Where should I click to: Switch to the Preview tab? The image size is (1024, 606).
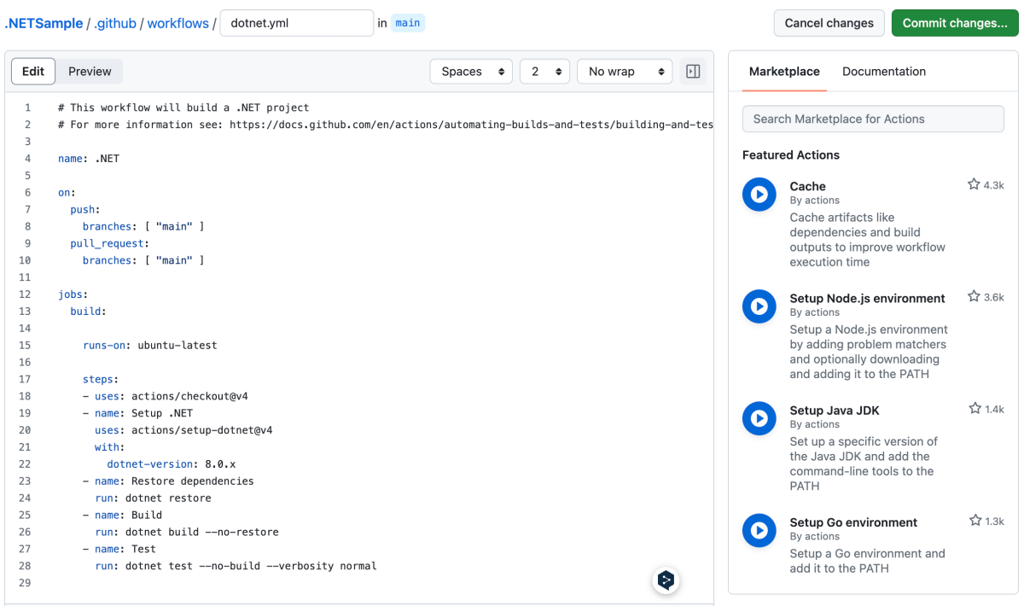point(90,72)
